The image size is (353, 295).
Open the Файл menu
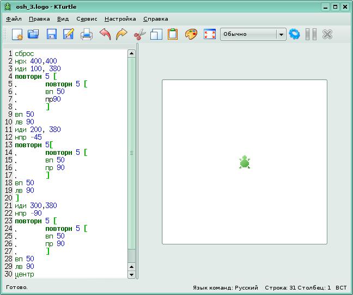click(x=14, y=18)
